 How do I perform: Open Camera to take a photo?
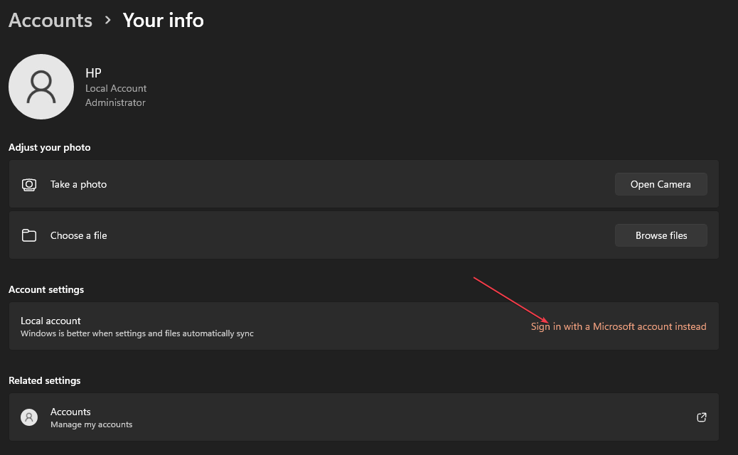661,184
